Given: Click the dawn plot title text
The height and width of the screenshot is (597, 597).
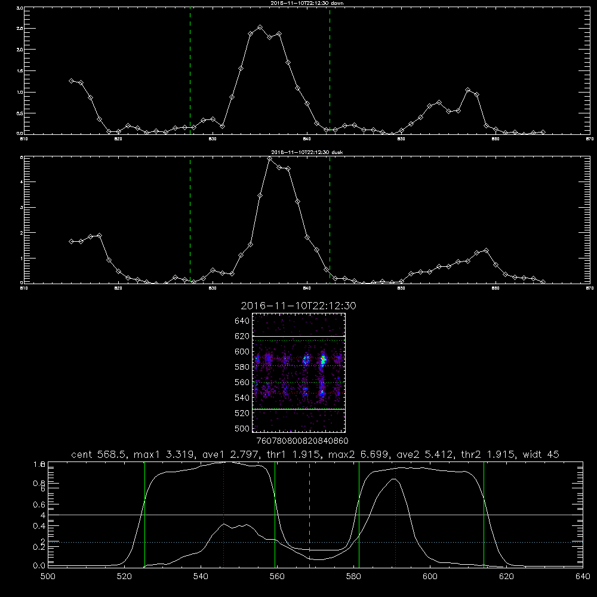Looking at the screenshot, I should point(307,3).
